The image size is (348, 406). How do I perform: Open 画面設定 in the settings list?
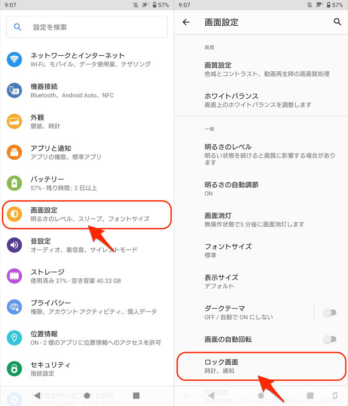point(87,215)
